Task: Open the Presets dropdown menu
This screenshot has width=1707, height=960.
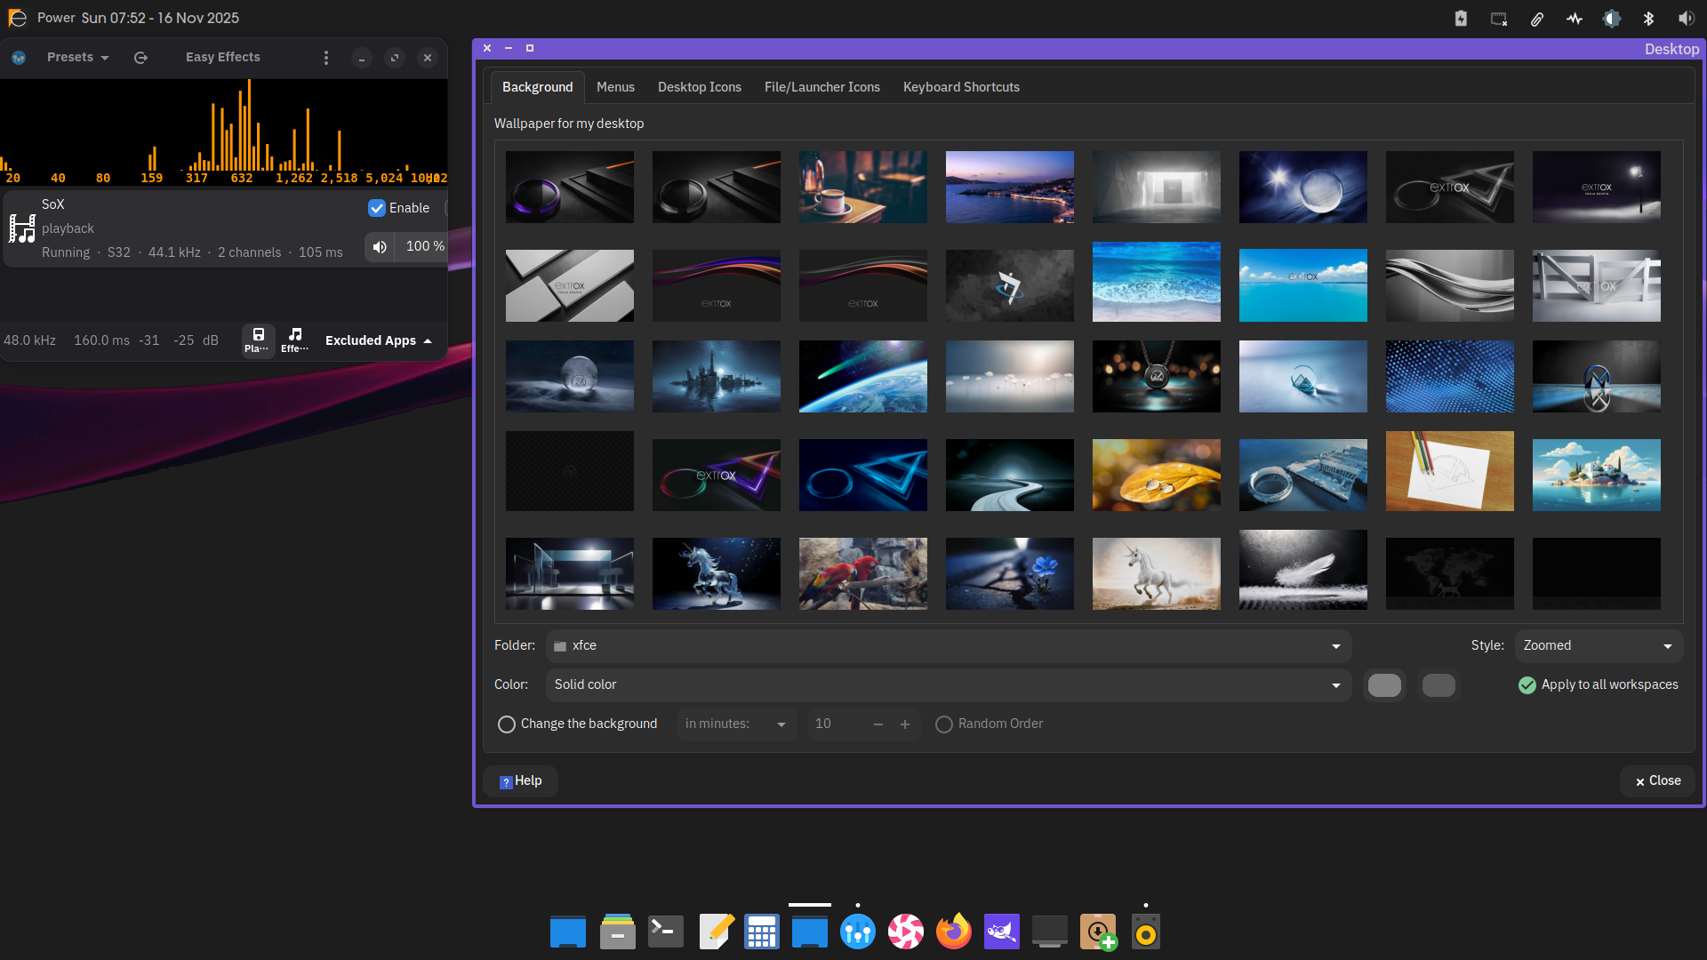Action: tap(78, 58)
